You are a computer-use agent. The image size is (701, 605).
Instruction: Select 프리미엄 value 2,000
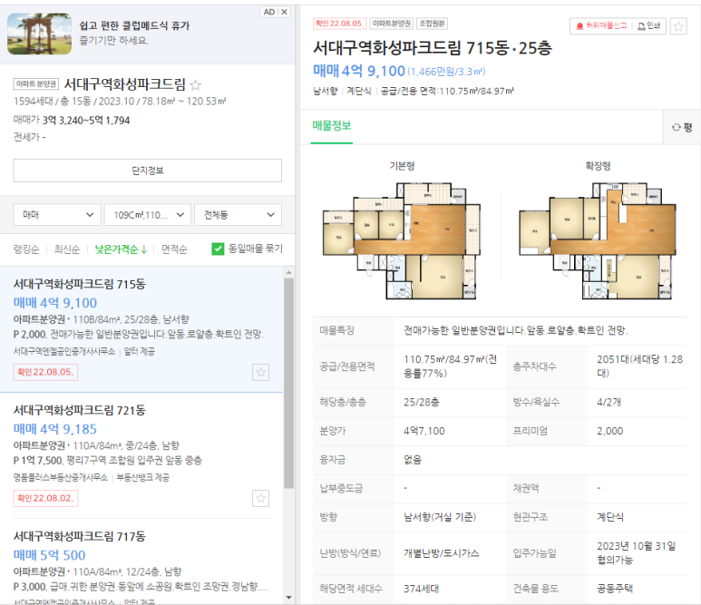coord(609,431)
